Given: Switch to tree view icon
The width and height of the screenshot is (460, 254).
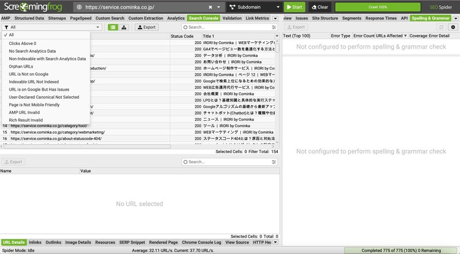Looking at the screenshot, I should [x=124, y=27].
